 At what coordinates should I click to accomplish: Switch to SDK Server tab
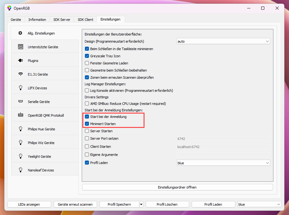click(62, 20)
